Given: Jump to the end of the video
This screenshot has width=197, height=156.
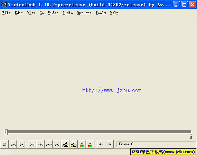Looking at the screenshot, I should click(57, 144).
